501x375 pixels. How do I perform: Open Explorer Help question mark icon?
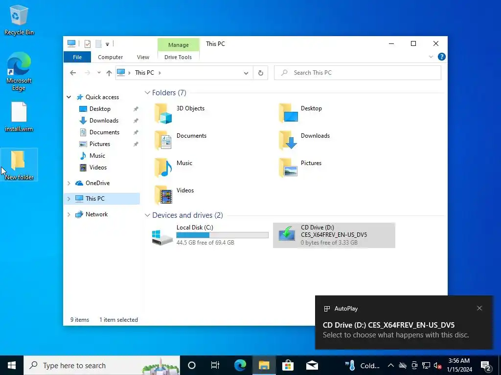tap(442, 57)
